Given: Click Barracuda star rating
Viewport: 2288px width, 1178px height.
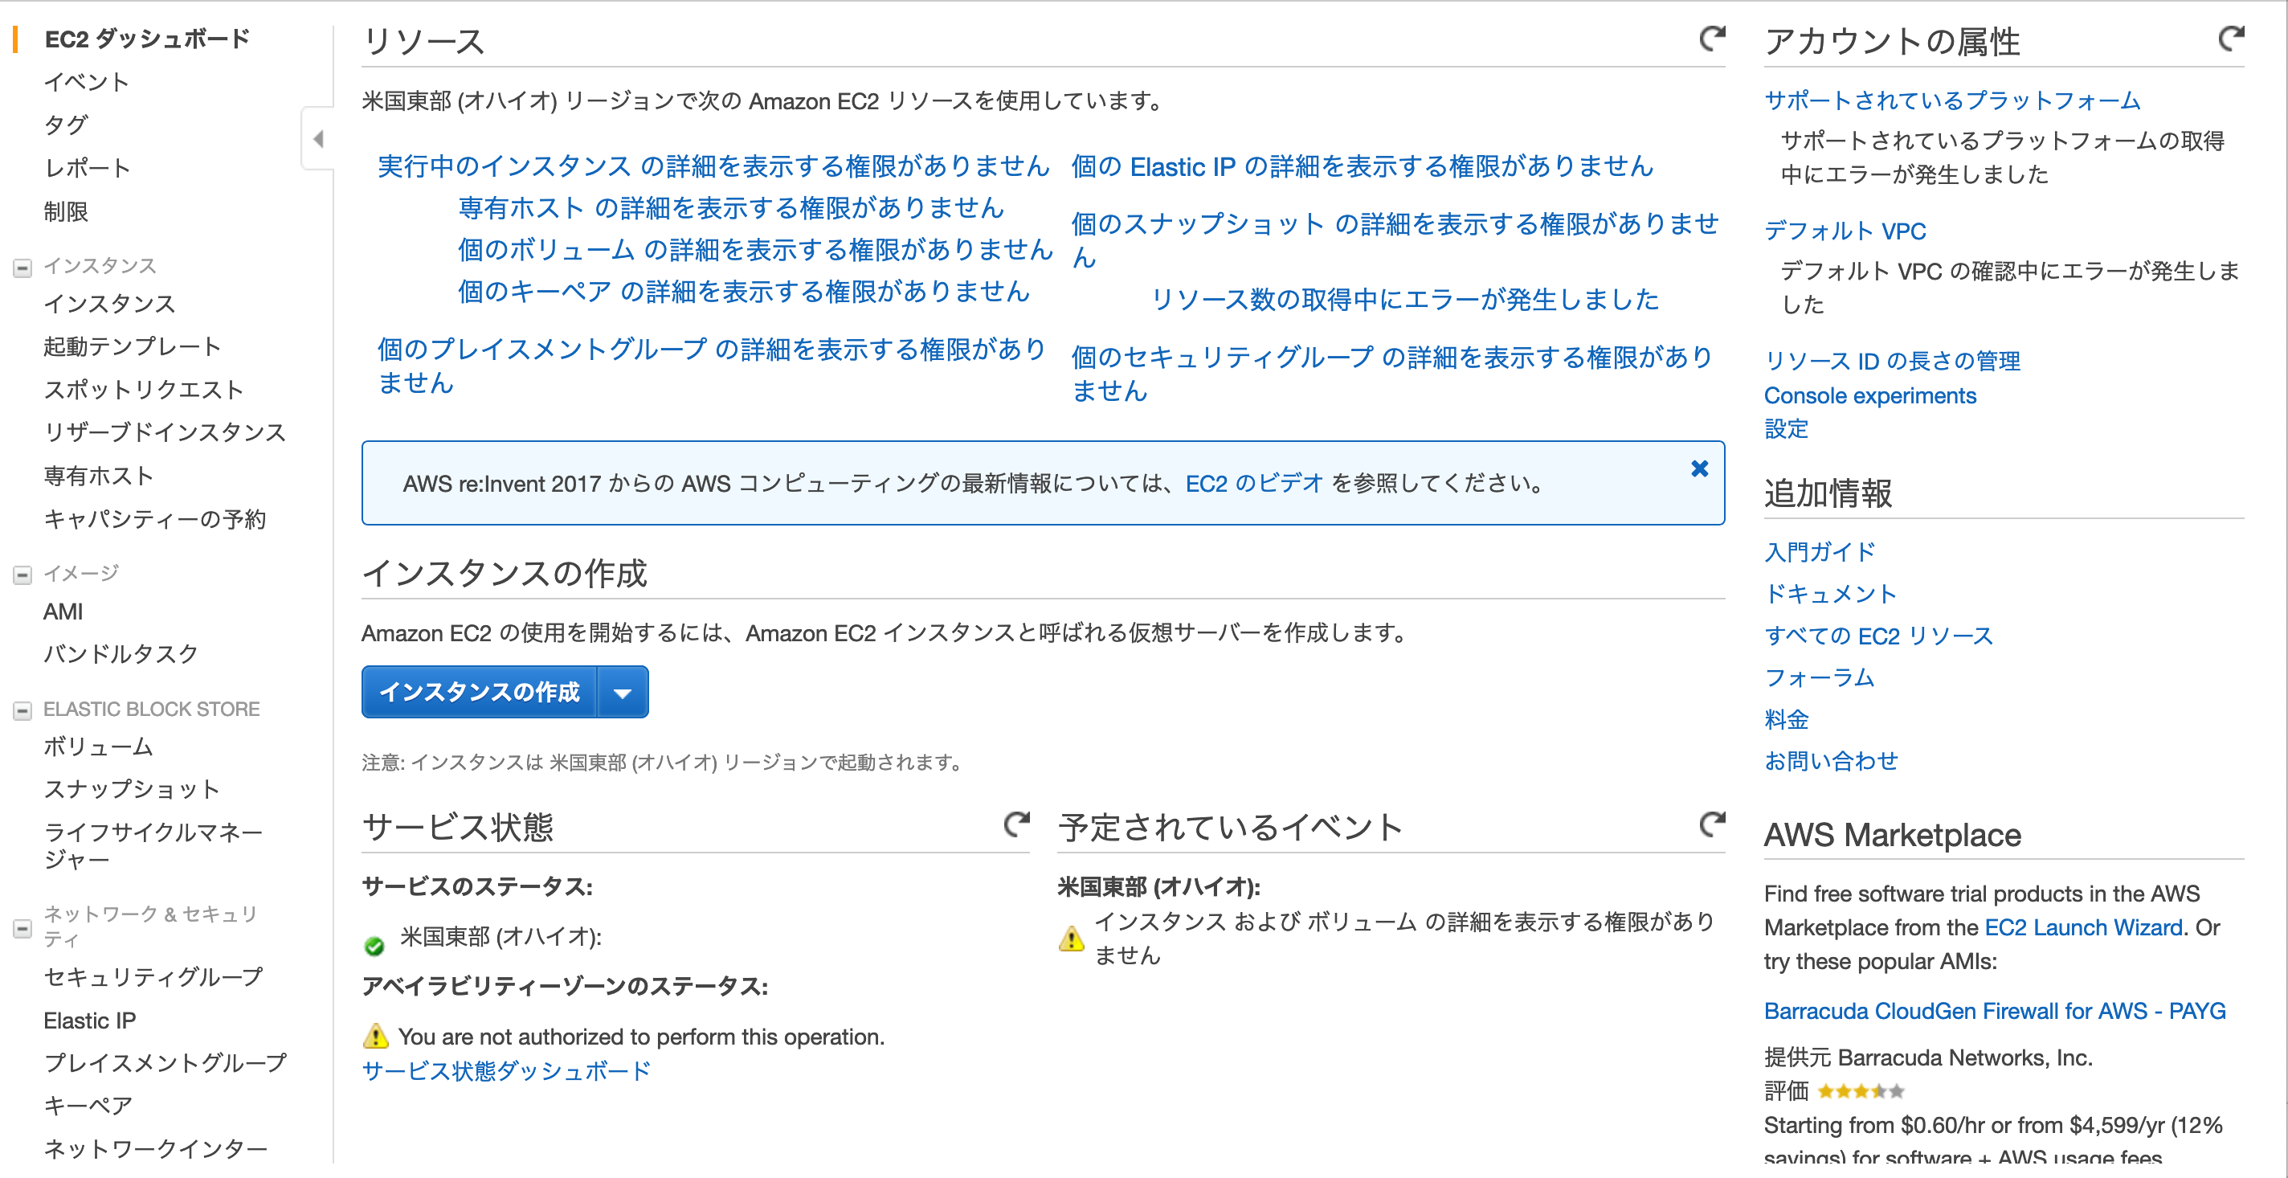Looking at the screenshot, I should [x=1861, y=1091].
